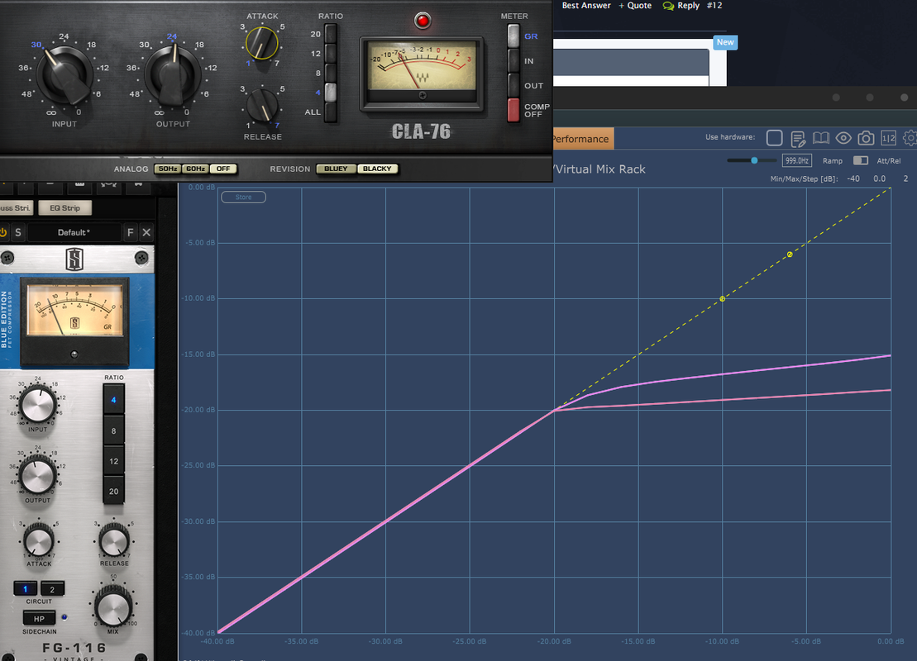Edit the step value 2
The width and height of the screenshot is (917, 661).
(x=906, y=178)
